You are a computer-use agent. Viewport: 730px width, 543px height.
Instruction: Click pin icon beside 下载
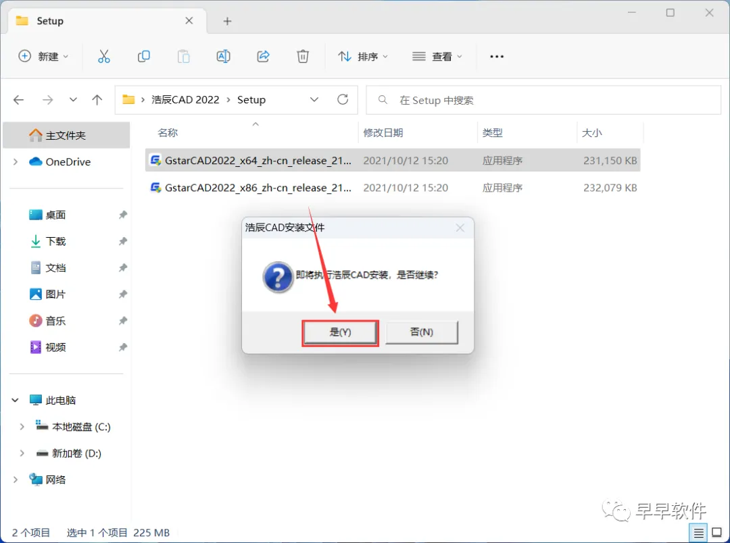click(x=123, y=241)
